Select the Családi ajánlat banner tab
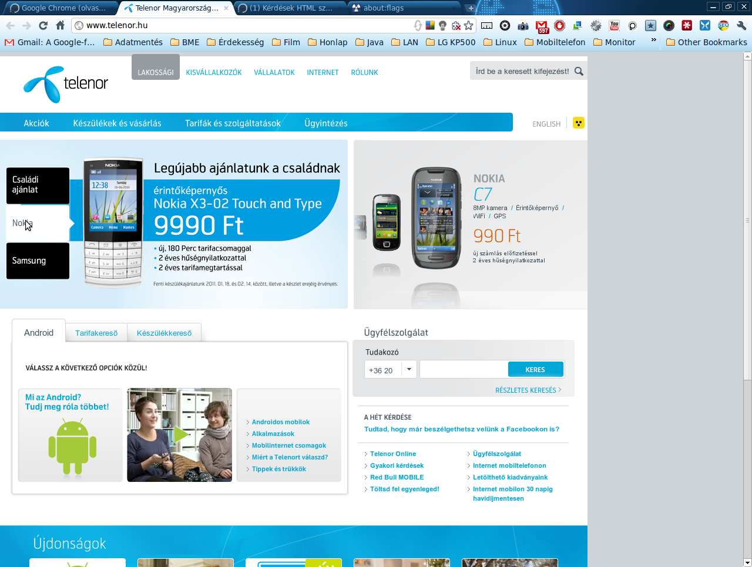Viewport: 752px width, 567px height. (x=38, y=185)
